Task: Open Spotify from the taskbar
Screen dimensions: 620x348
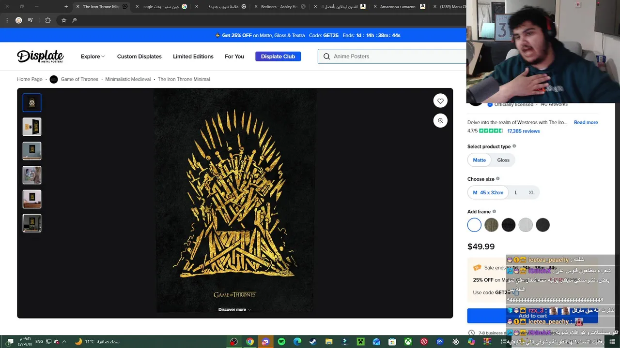Action: 281,342
